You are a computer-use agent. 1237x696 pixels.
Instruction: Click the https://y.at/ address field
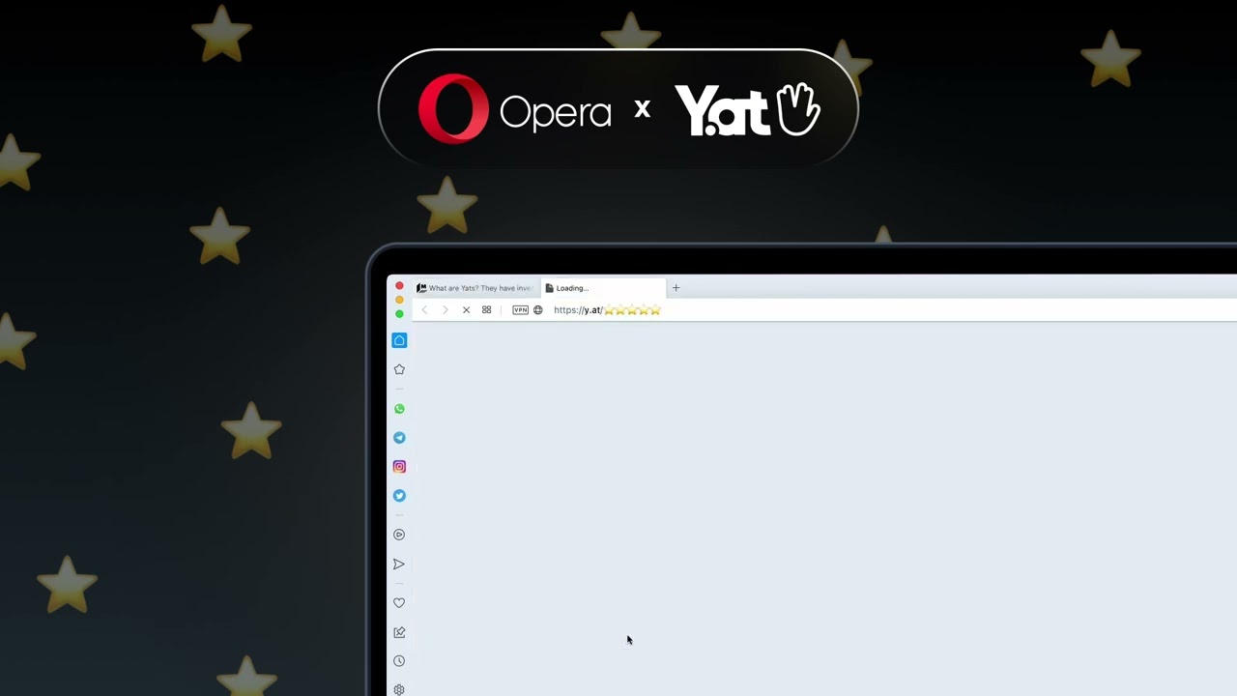(x=607, y=310)
